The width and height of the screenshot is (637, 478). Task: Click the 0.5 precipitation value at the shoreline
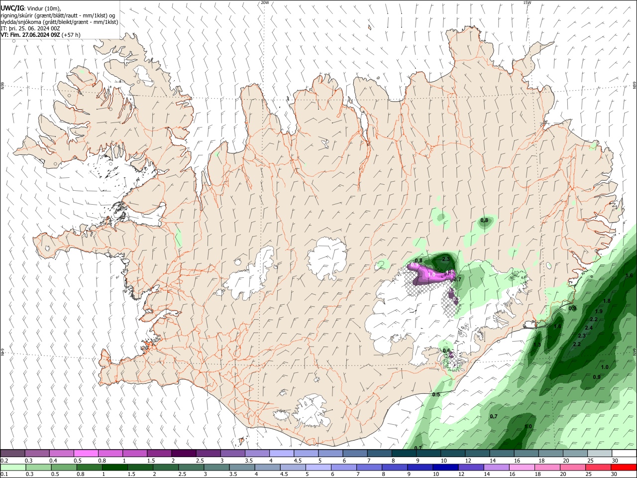[x=436, y=394]
